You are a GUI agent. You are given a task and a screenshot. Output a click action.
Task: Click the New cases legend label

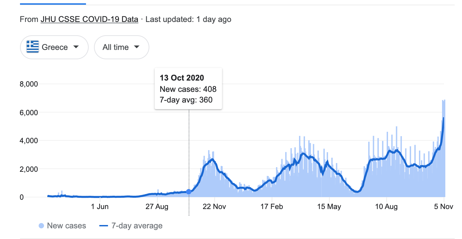(66, 226)
